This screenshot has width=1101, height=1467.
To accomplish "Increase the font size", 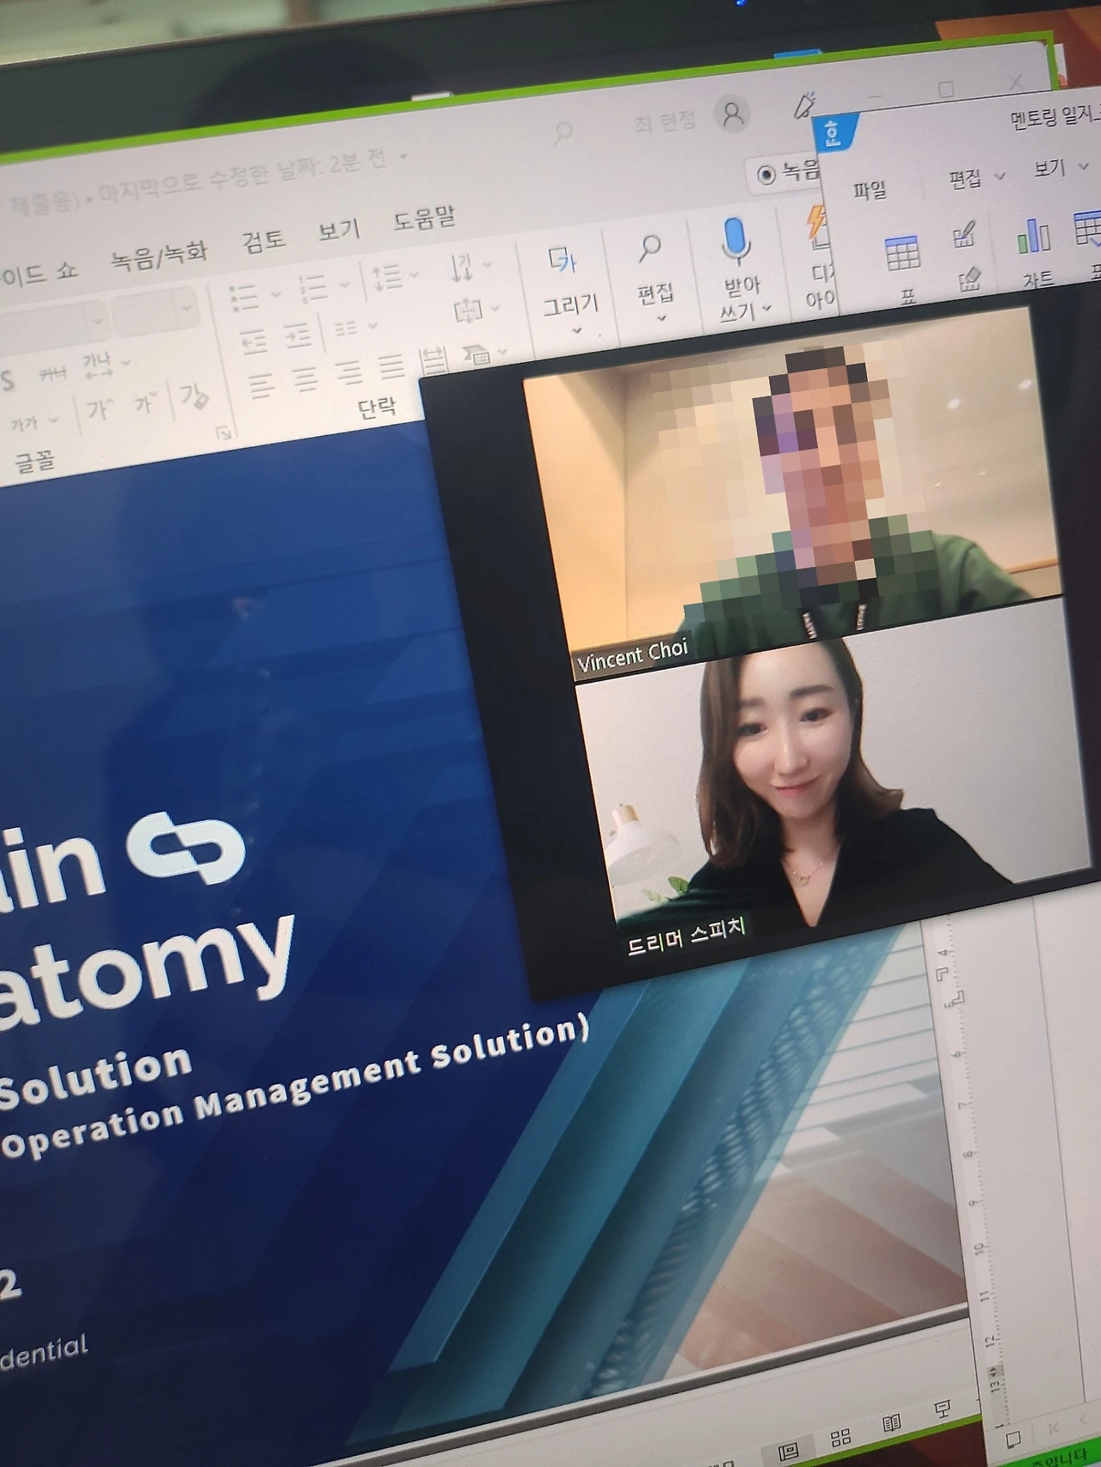I will (x=99, y=410).
